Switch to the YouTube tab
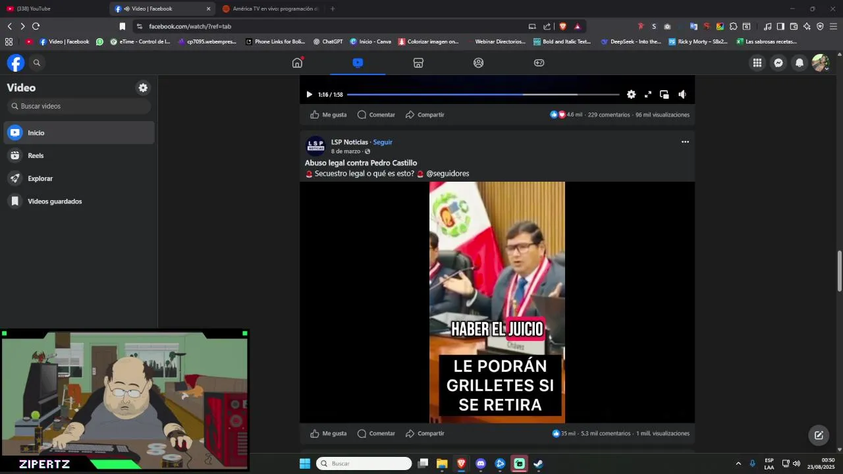 [x=53, y=9]
